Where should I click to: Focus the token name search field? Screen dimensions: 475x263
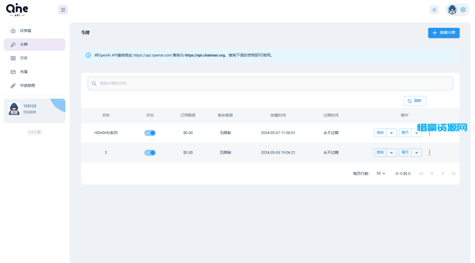point(270,83)
